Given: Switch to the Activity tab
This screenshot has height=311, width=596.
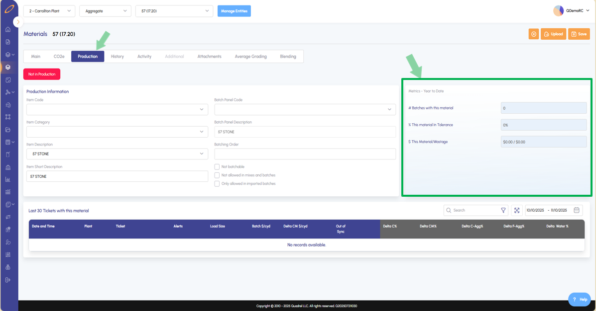Looking at the screenshot, I should pyautogui.click(x=144, y=57).
